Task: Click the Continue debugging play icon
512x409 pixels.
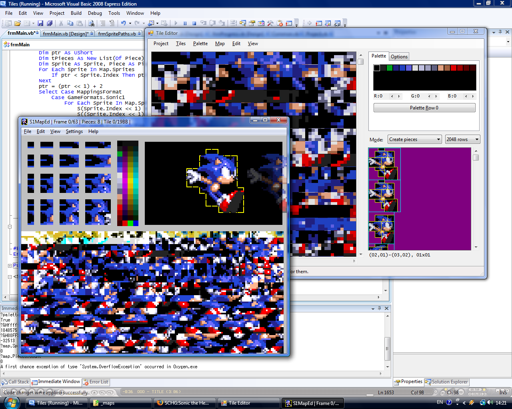Action: [176, 23]
